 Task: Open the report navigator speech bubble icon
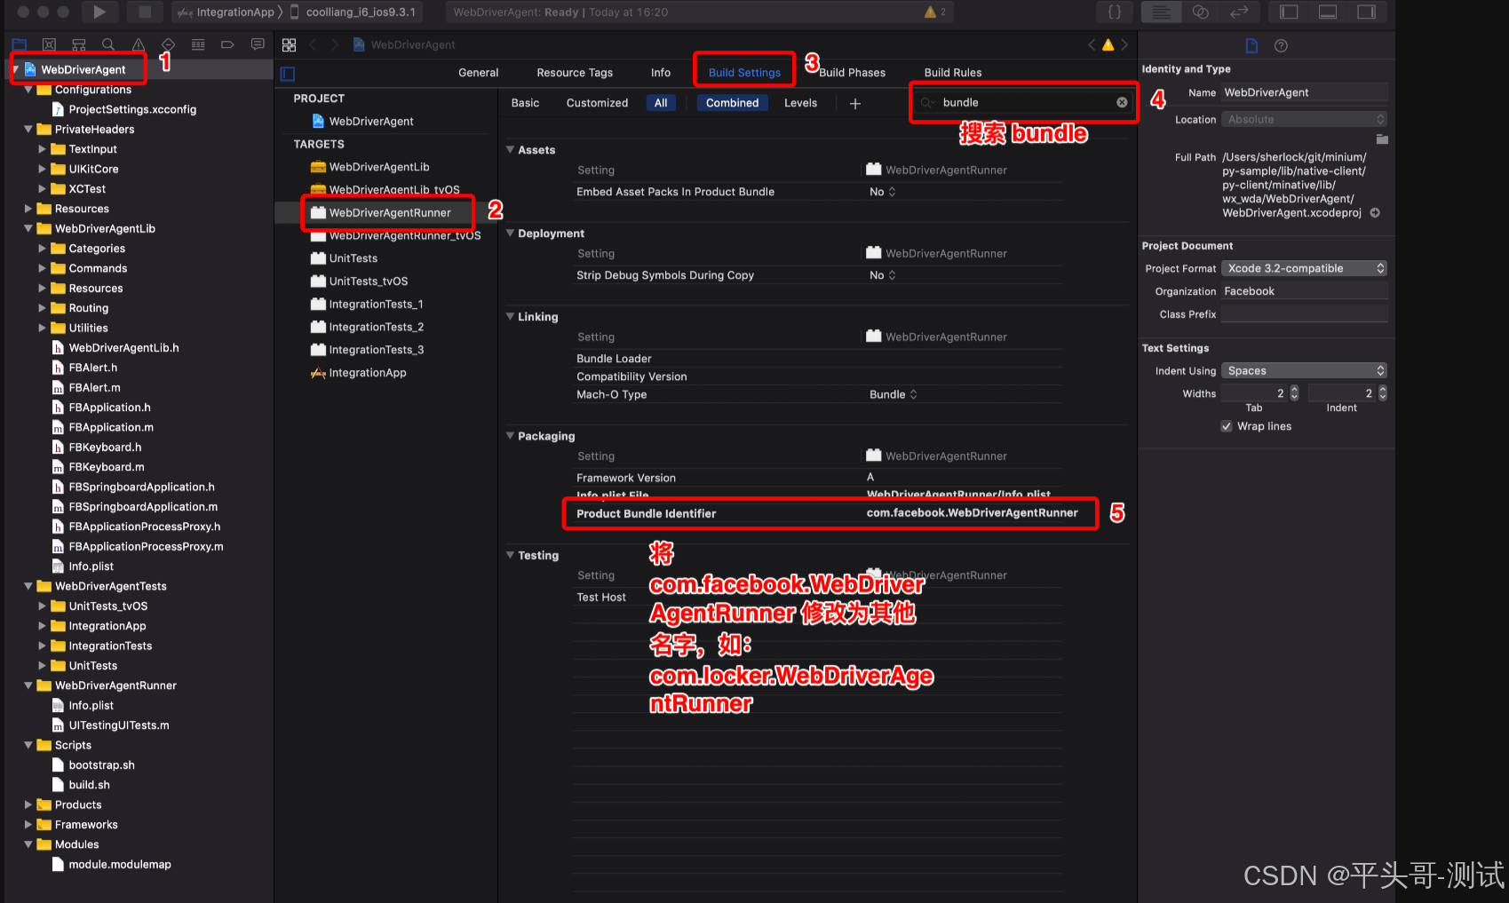[x=258, y=44]
